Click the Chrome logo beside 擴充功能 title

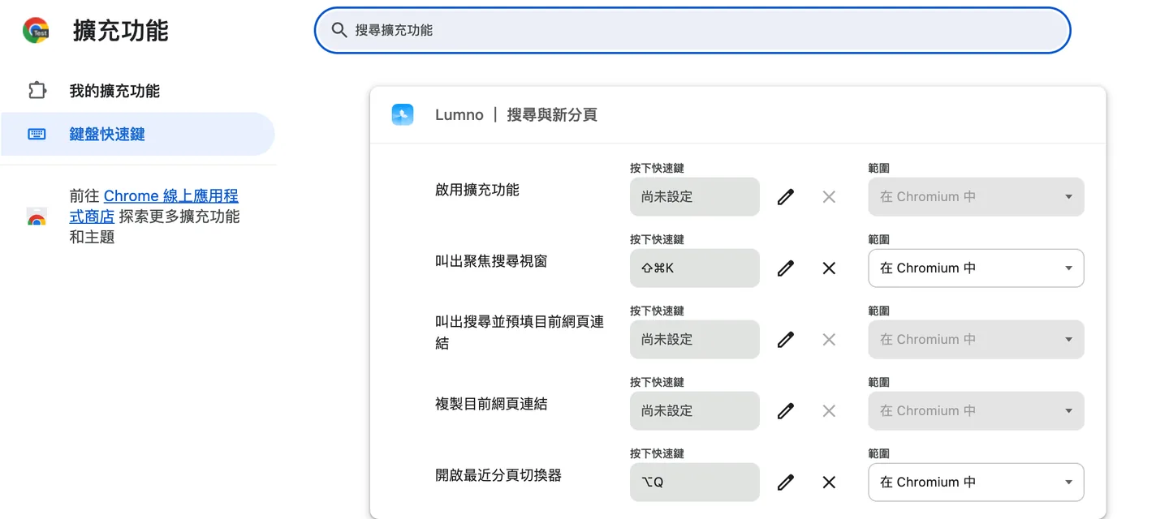[x=36, y=30]
